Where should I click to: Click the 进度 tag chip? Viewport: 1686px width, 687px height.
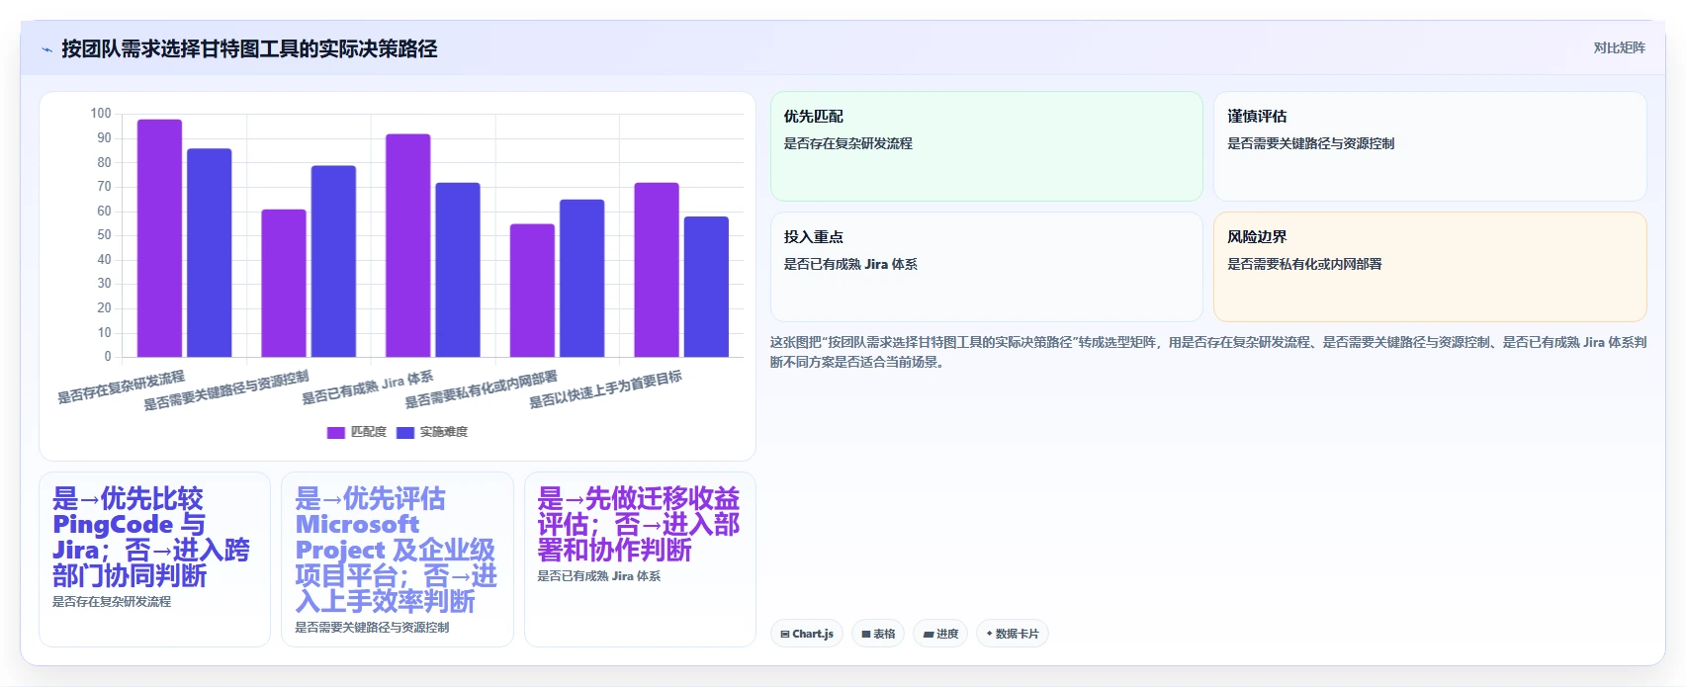[940, 634]
